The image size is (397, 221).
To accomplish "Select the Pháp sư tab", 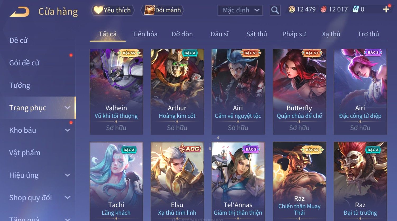I will (294, 34).
